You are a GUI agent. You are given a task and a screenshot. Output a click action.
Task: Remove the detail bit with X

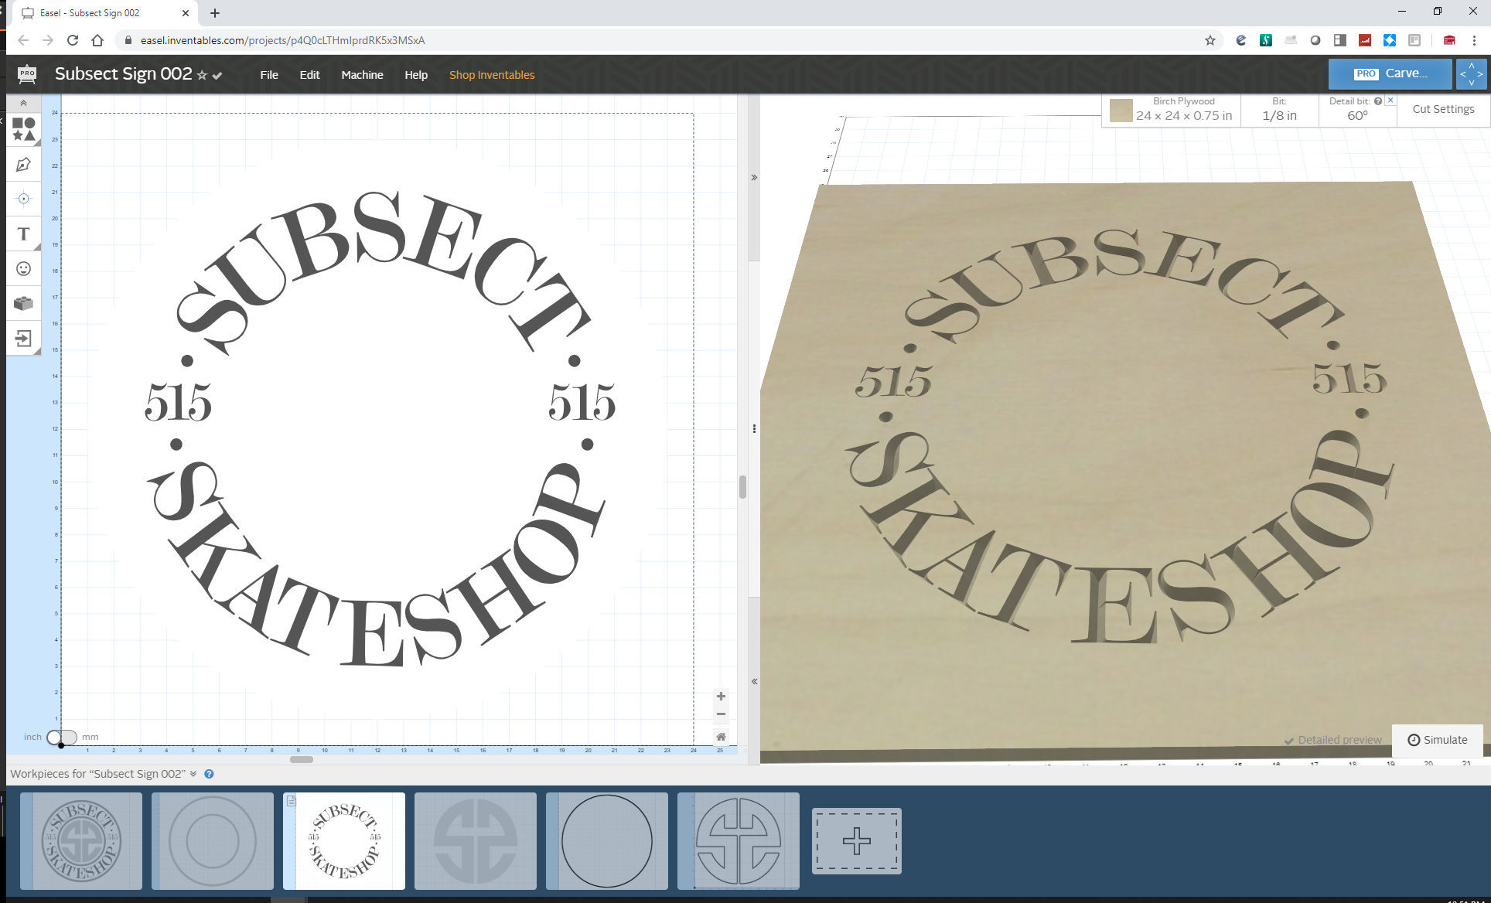(x=1390, y=101)
